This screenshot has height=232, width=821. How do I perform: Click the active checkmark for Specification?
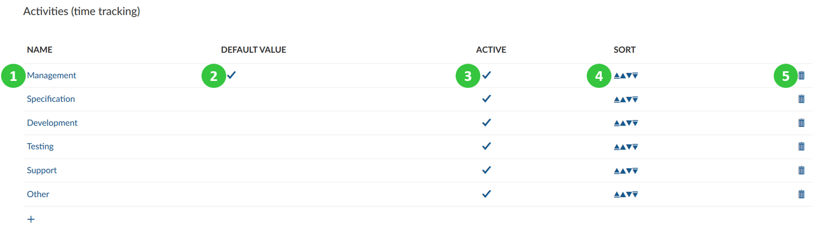pyautogui.click(x=487, y=99)
